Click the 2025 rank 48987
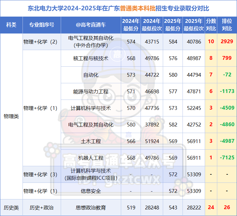 [x=194, y=58]
